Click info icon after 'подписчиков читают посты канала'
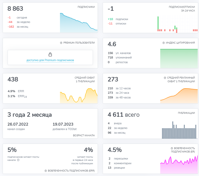Viewport: 199px width, 176px height. click(x=18, y=160)
